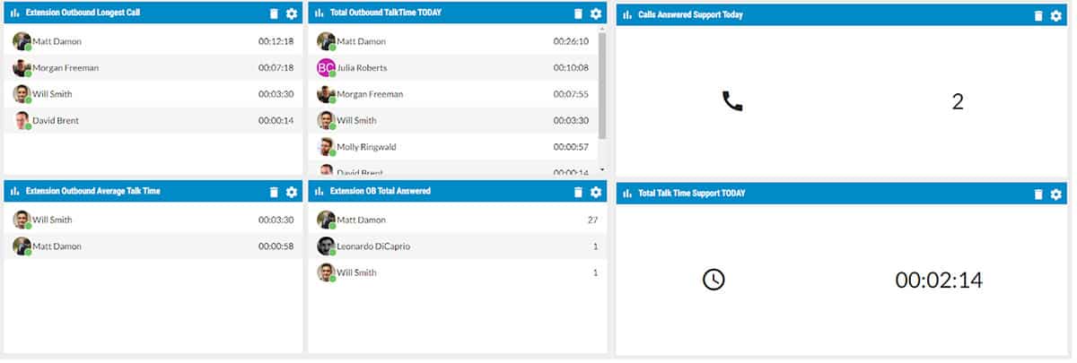Click the phone icon in Calls Answered widget
The image size is (1077, 363).
pos(732,101)
